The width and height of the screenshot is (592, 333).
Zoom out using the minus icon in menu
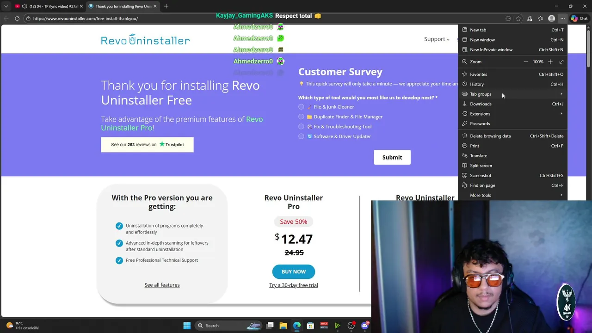click(526, 62)
